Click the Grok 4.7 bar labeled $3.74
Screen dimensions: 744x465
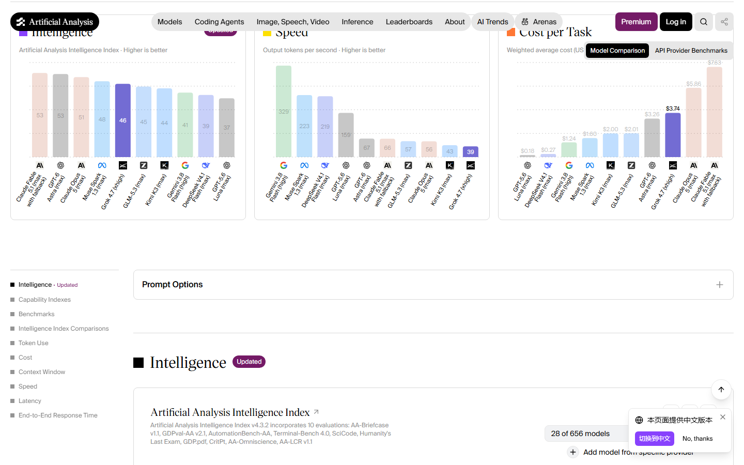tap(673, 135)
